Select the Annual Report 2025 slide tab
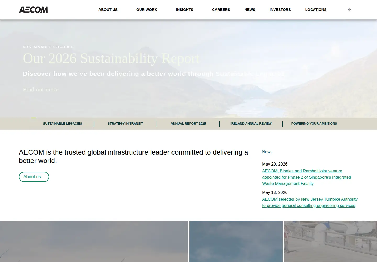377x262 pixels. tap(188, 124)
